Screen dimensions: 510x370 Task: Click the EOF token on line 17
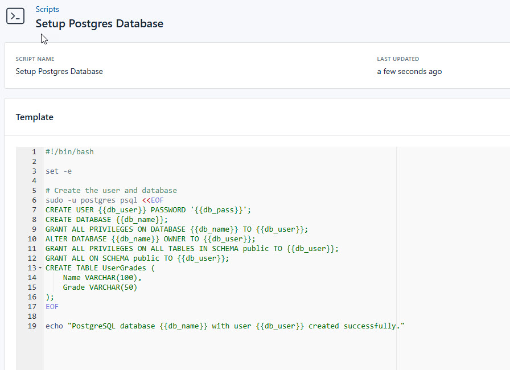(52, 306)
